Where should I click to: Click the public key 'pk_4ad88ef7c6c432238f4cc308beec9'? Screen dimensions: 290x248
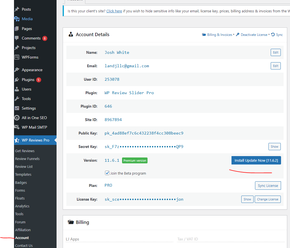coord(144,133)
